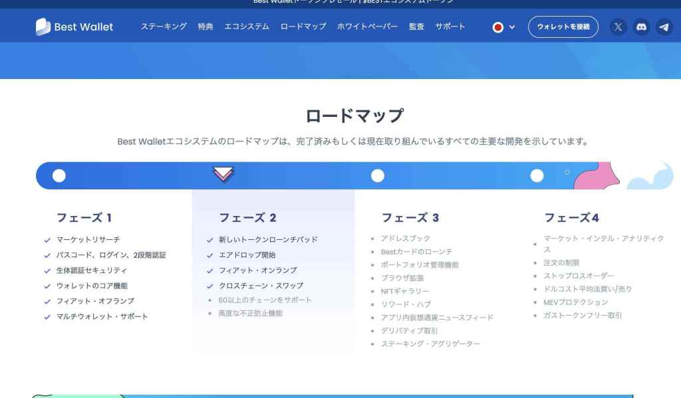
Task: Click the ストップロスオーダー item
Action: click(579, 276)
